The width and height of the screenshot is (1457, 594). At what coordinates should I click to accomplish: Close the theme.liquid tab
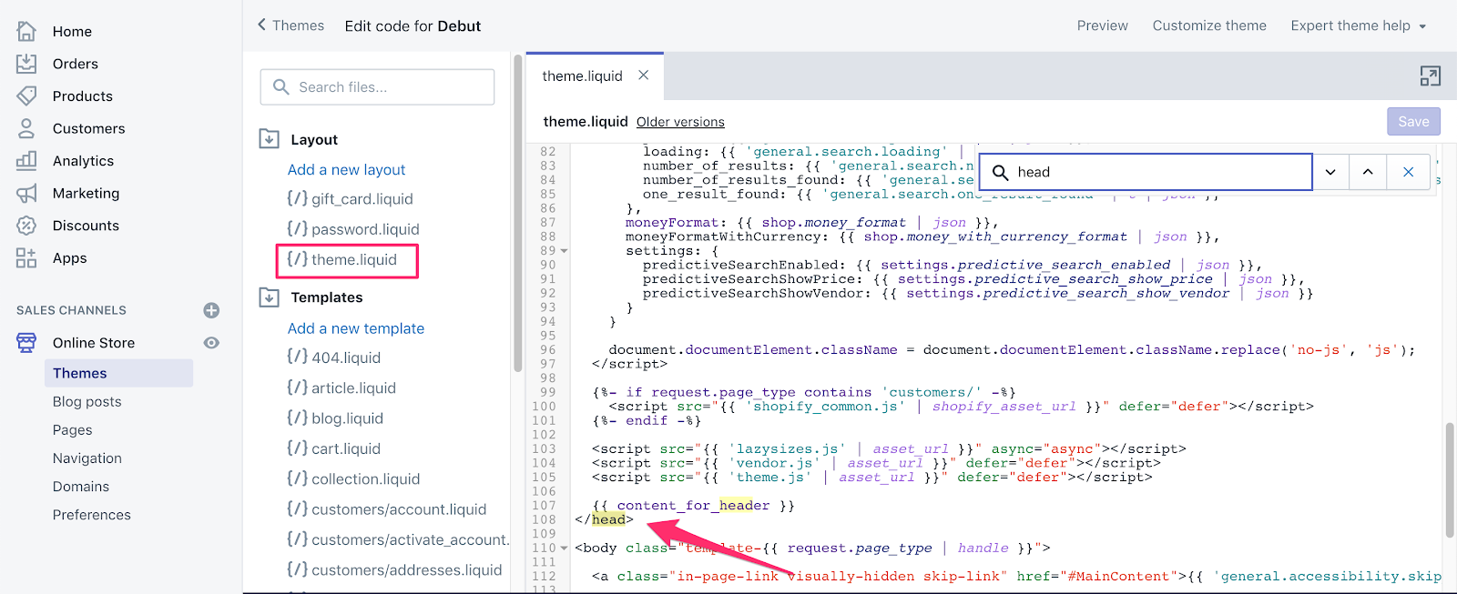[x=643, y=76]
